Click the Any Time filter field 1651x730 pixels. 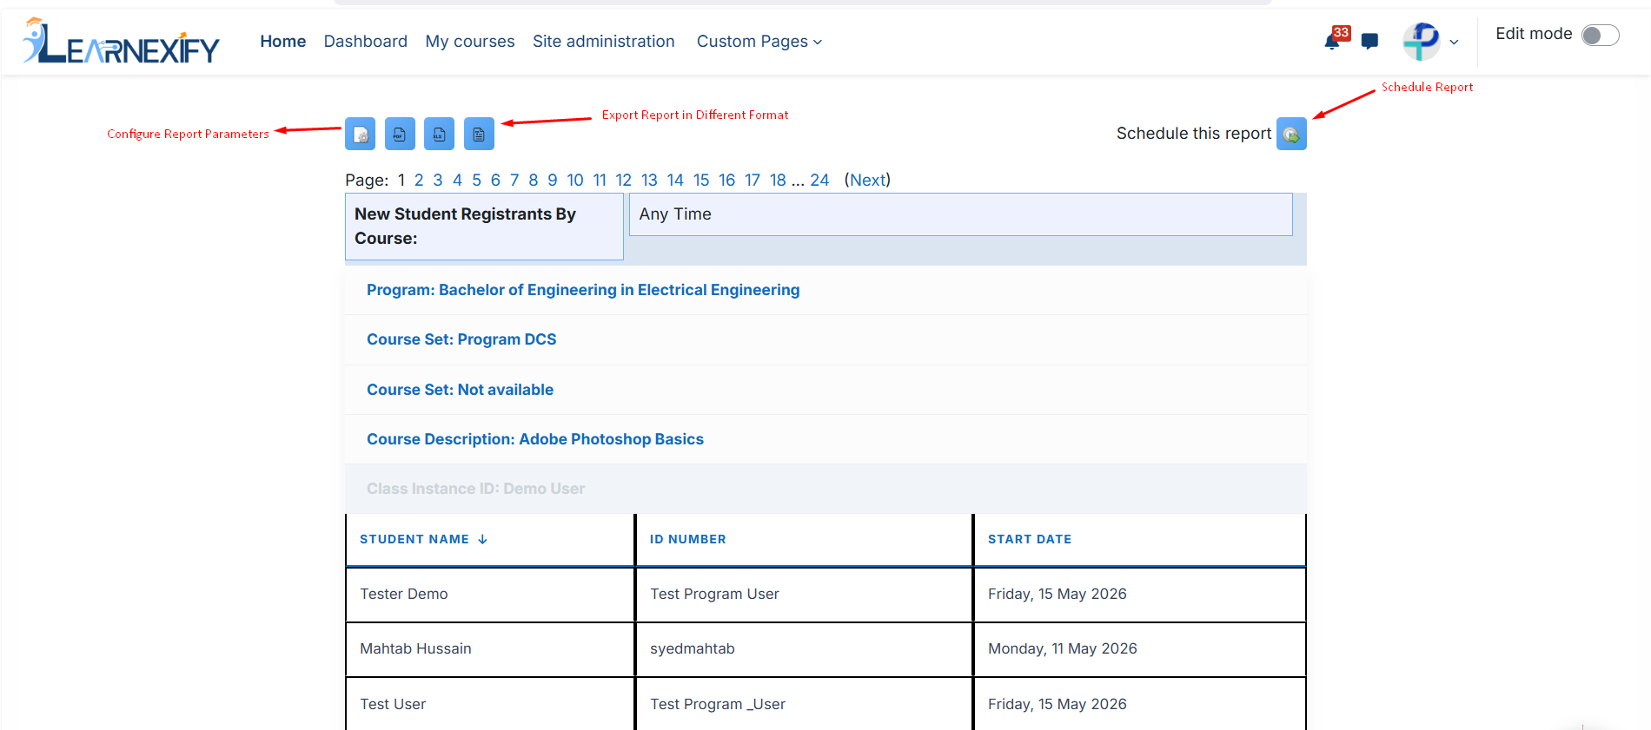pos(961,214)
